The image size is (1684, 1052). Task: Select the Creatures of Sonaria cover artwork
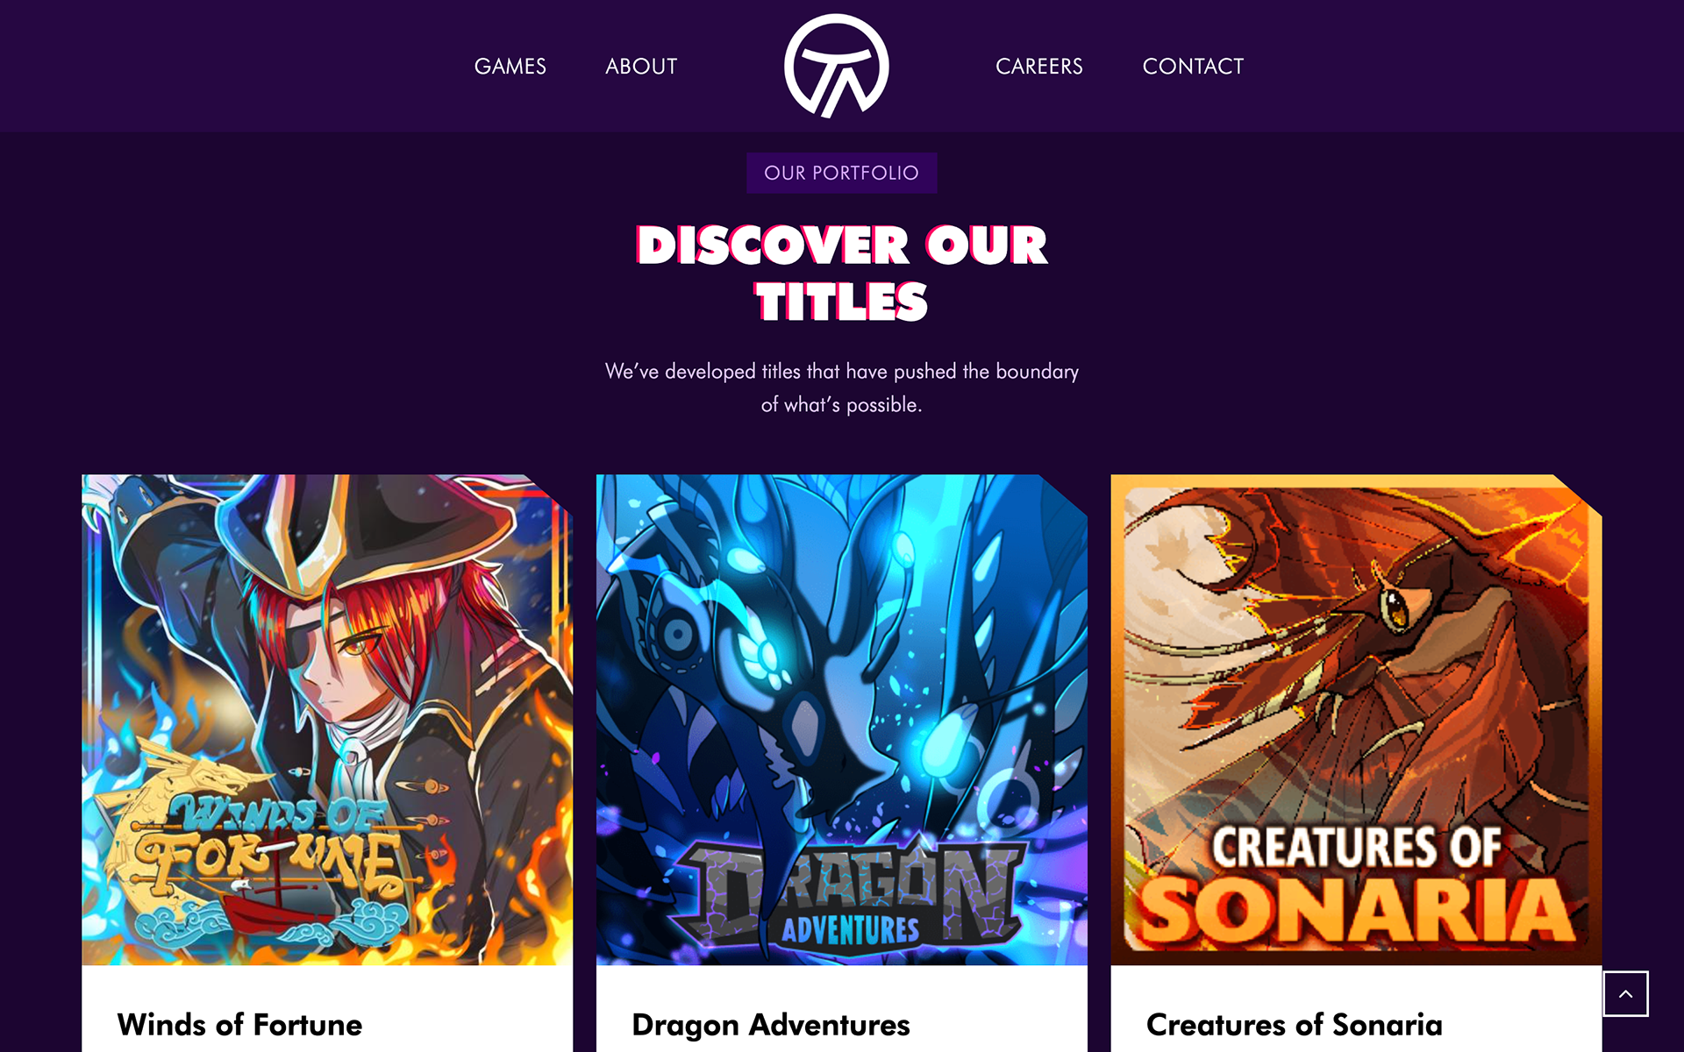(x=1356, y=720)
